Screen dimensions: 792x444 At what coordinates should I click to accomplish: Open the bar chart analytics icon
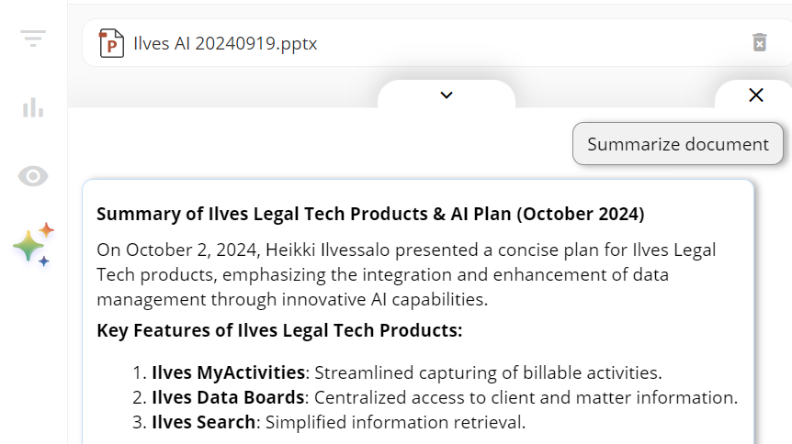(x=33, y=107)
